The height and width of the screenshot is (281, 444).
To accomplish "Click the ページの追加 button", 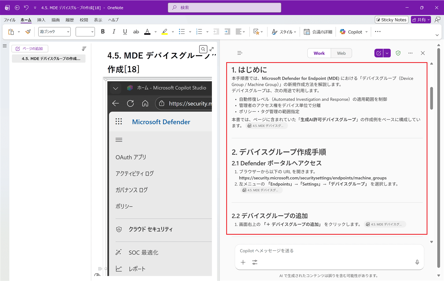I will (x=30, y=49).
